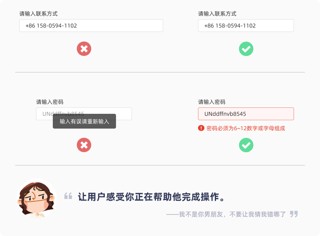Image resolution: width=320 pixels, height=236 pixels.
Task: Click the red cross icon below the gray error tooltip
Action: pos(84,145)
